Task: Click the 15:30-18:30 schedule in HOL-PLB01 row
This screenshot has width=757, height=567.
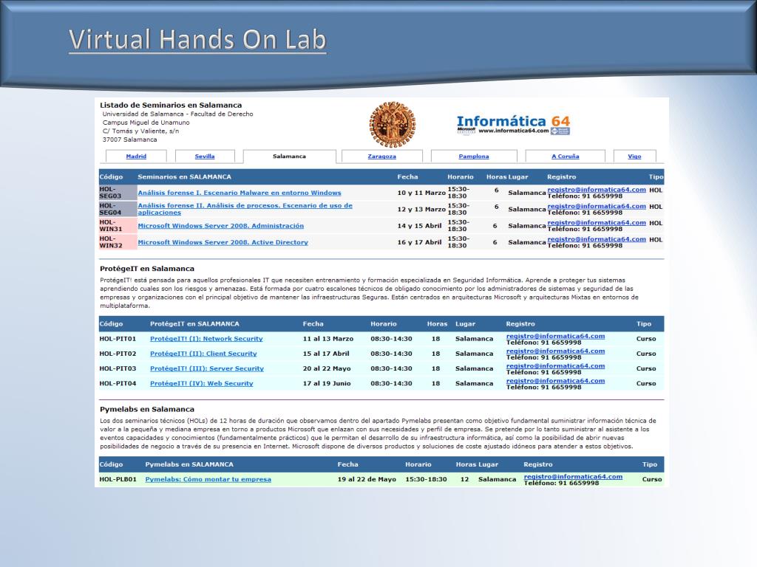Action: point(427,479)
